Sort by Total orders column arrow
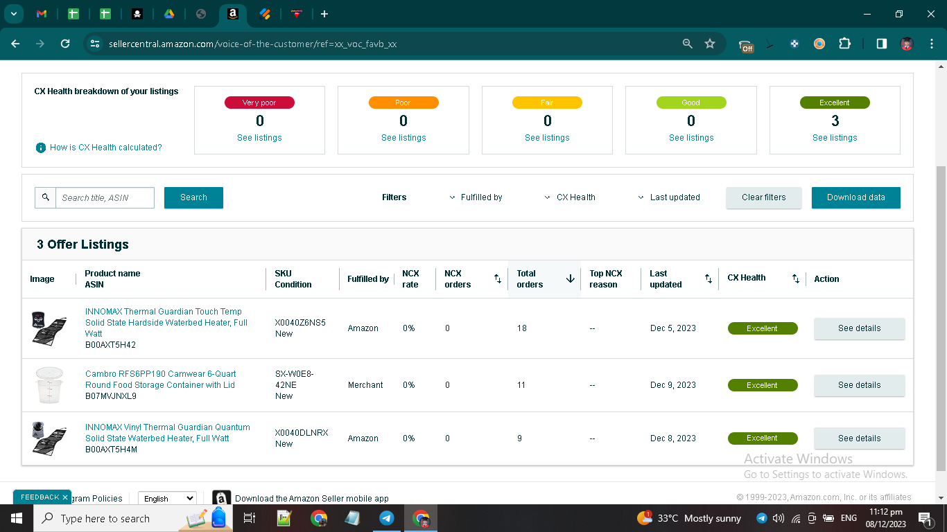Screen dimensions: 947x532 point(571,278)
